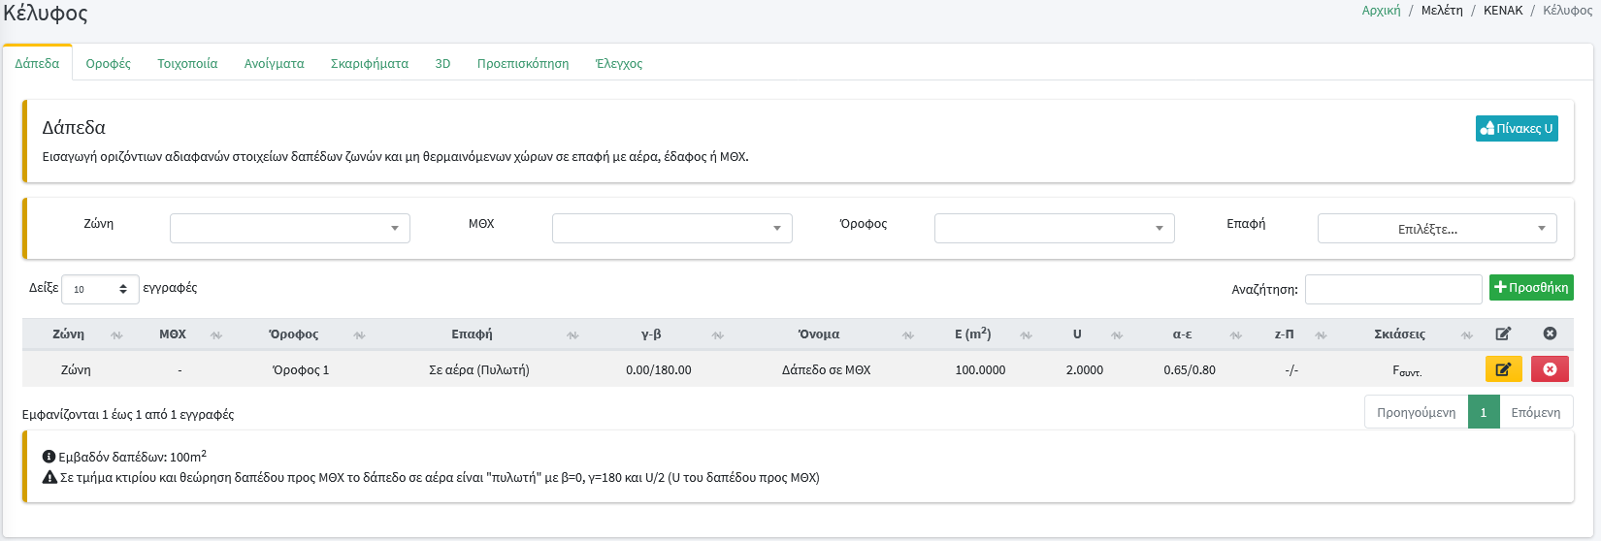Click the yellow edit row button
1601x541 pixels.
1503,369
